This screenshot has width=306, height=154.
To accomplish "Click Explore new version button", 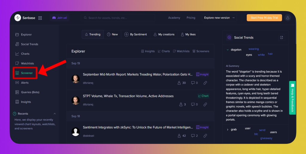I will (219, 18).
